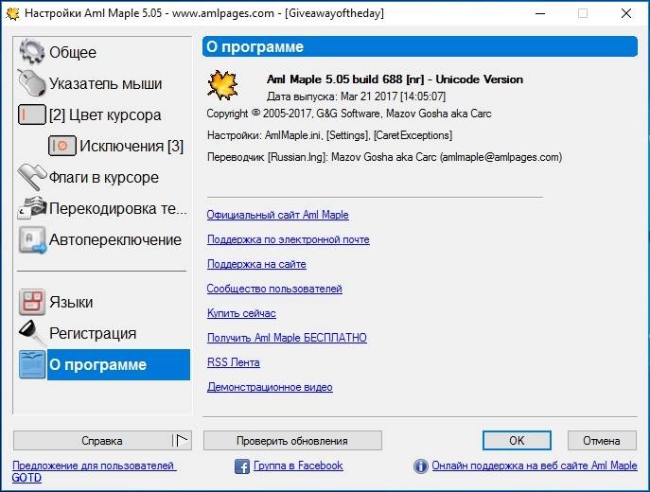Viewport: 650px width, 492px height.
Task: Click the Facebook logo icon
Action: point(242,466)
